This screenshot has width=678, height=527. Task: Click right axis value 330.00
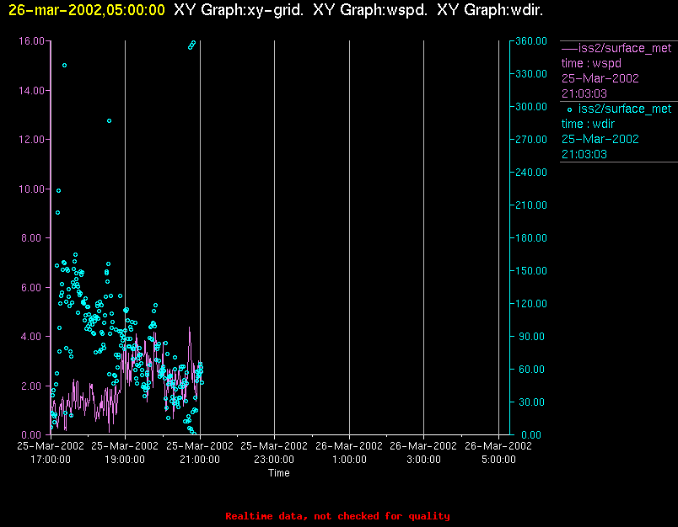point(531,74)
